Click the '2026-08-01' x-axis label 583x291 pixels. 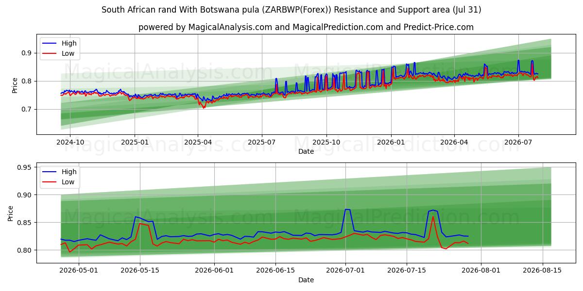481,271
